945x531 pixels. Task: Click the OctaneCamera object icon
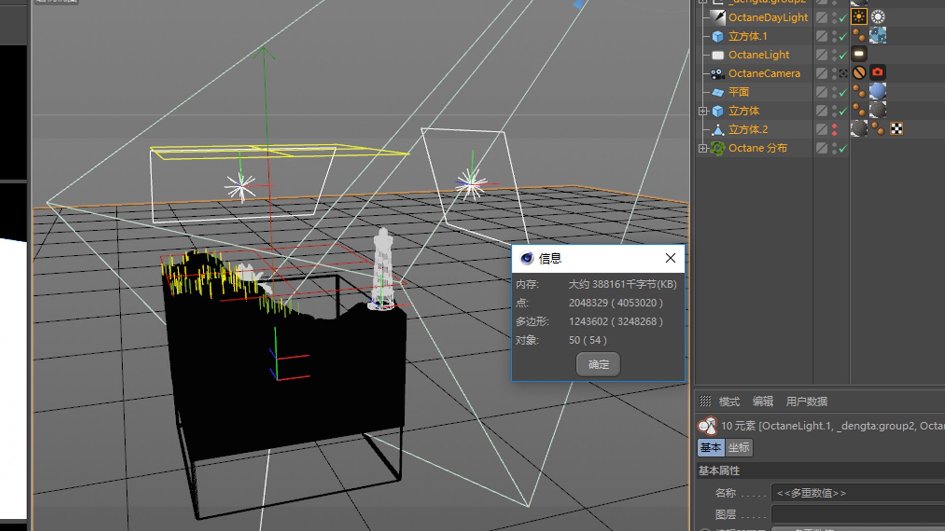pos(718,74)
